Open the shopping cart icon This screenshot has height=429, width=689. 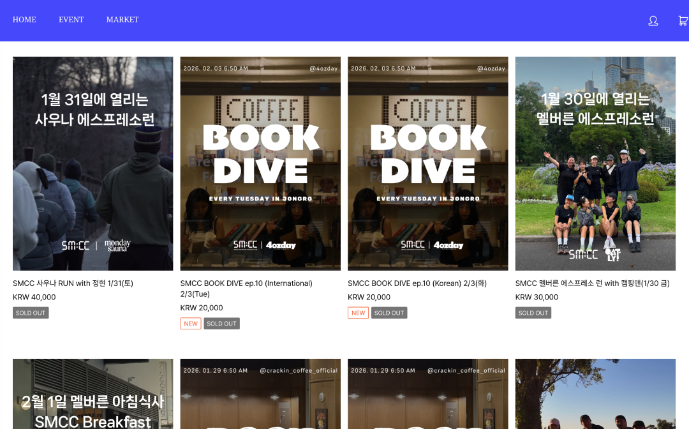click(x=683, y=20)
